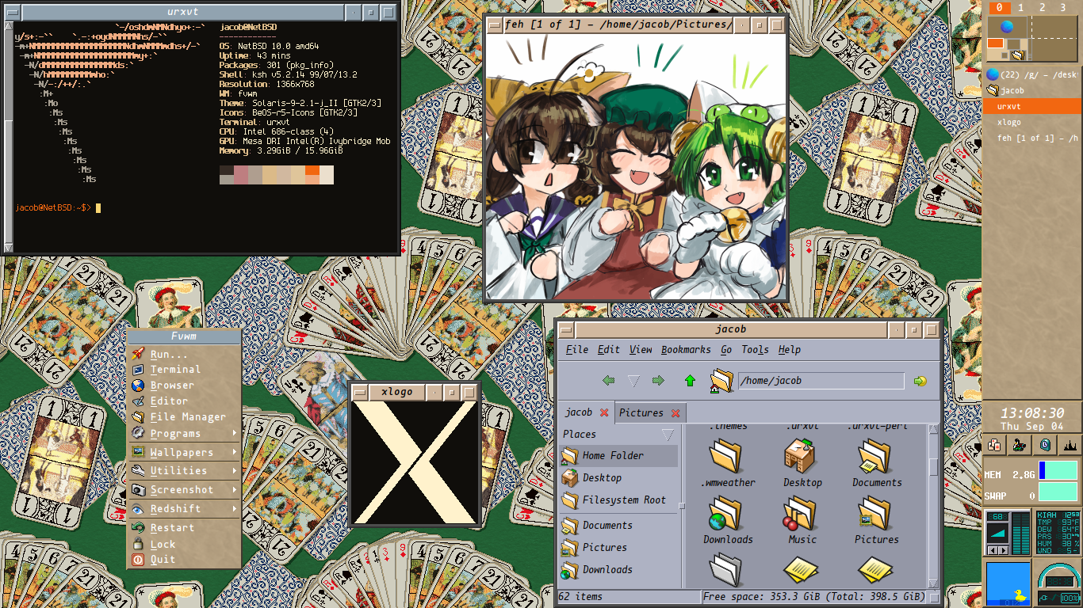Select Filesystem Root in Places sidebar

tap(618, 500)
